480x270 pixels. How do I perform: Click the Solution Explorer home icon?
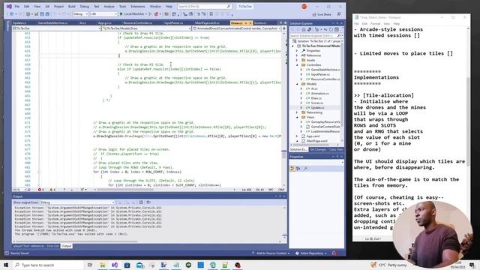[303, 30]
